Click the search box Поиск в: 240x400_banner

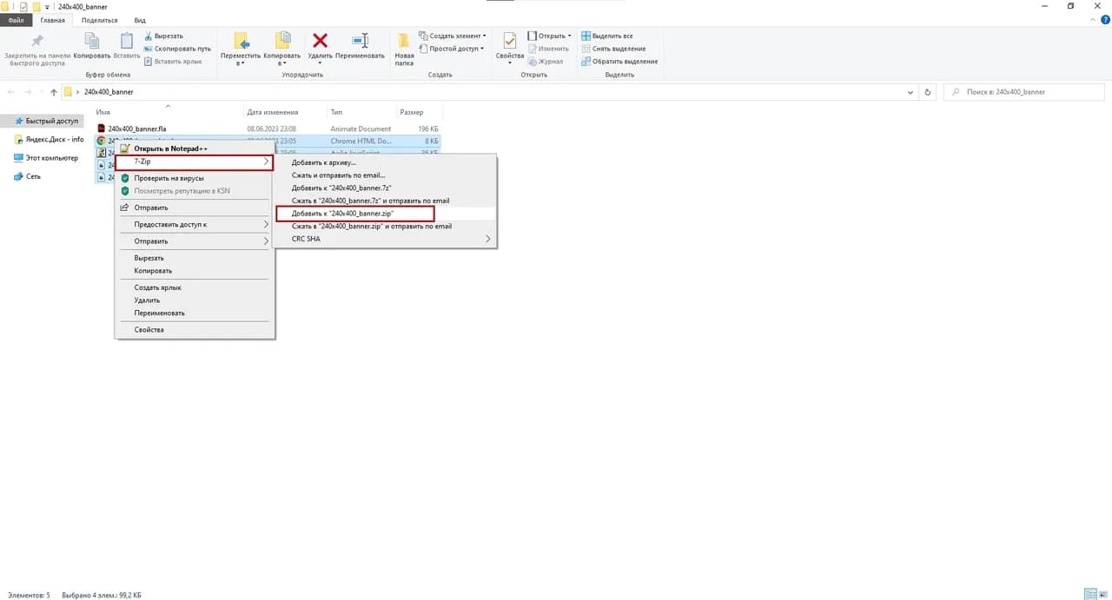(1024, 91)
